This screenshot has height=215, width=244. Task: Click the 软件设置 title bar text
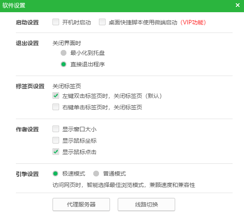(x=14, y=5)
